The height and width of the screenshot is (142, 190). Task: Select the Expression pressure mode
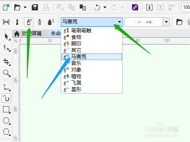[x=51, y=22]
